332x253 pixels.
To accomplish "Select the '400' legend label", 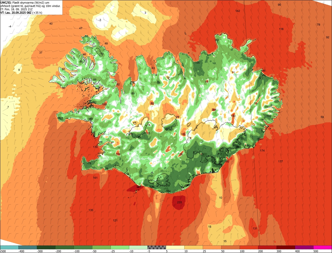I will point(297,251).
